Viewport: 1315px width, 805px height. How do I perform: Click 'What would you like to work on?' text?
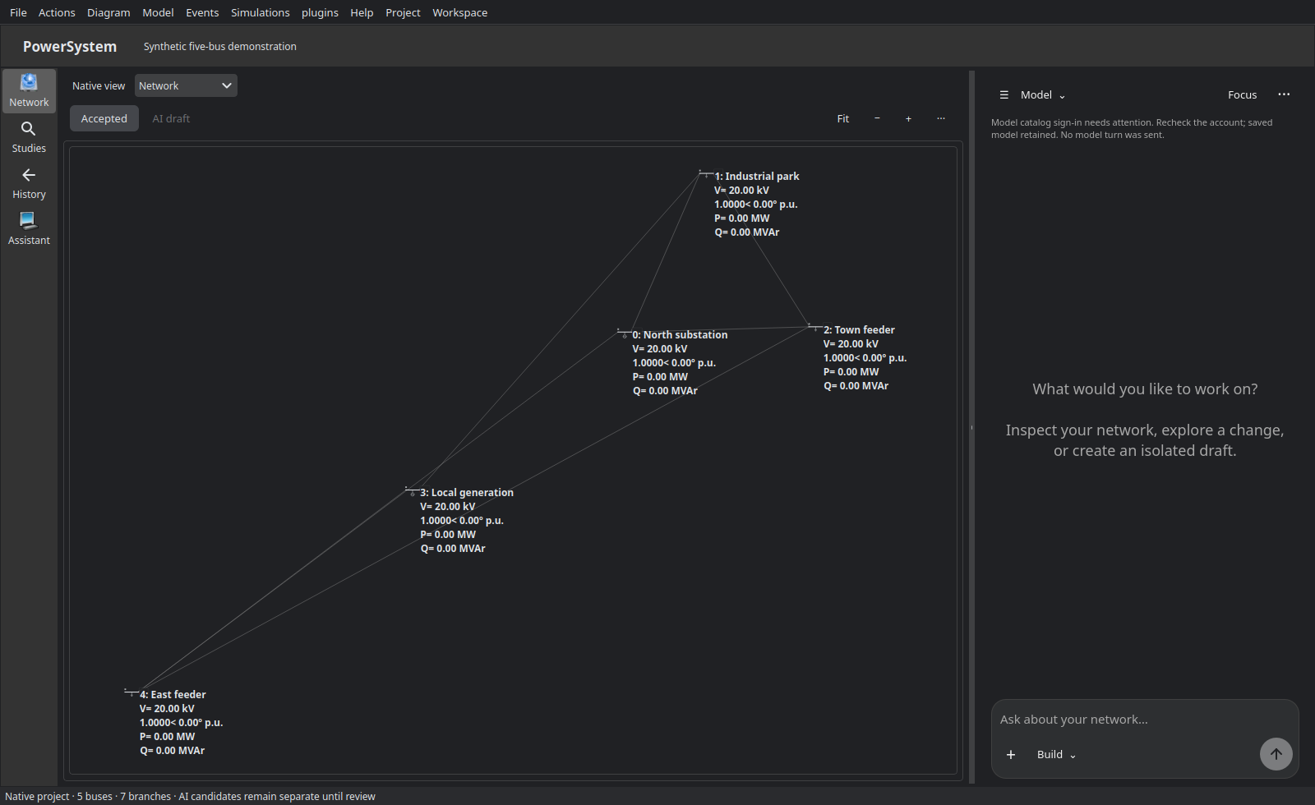coord(1145,389)
